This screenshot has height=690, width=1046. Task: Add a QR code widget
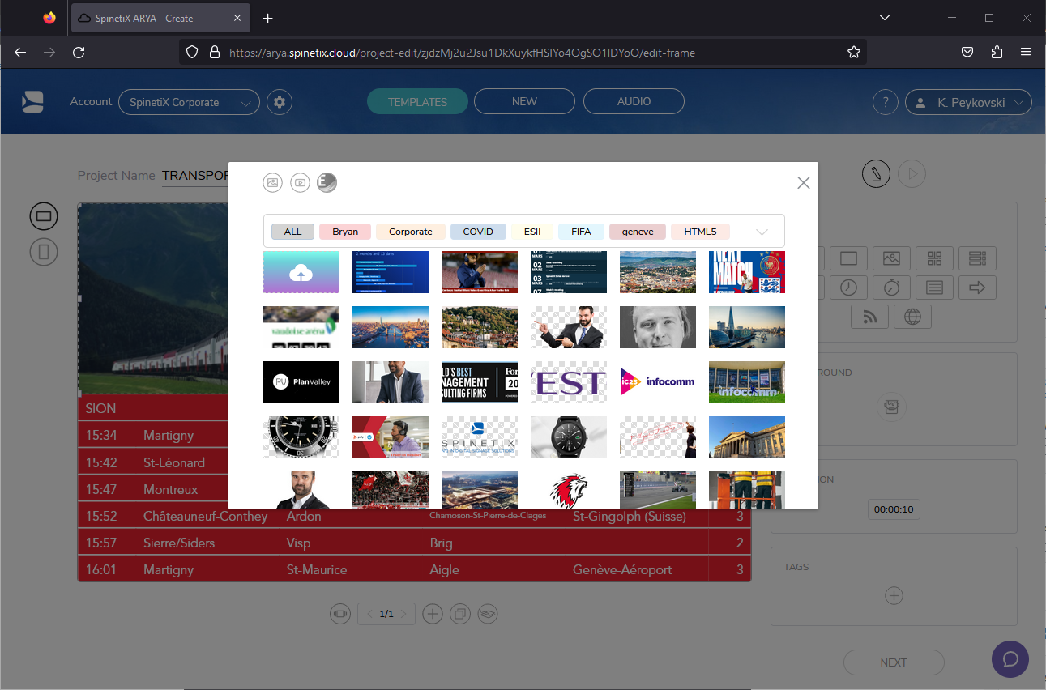click(x=934, y=258)
